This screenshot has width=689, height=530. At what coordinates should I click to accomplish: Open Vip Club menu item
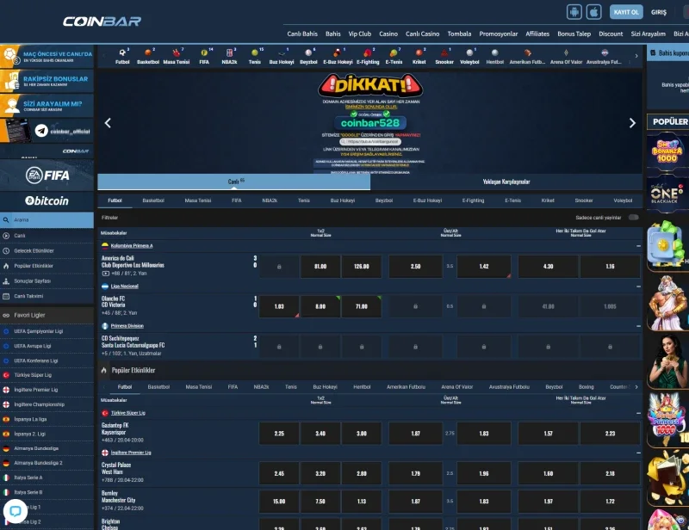click(360, 34)
